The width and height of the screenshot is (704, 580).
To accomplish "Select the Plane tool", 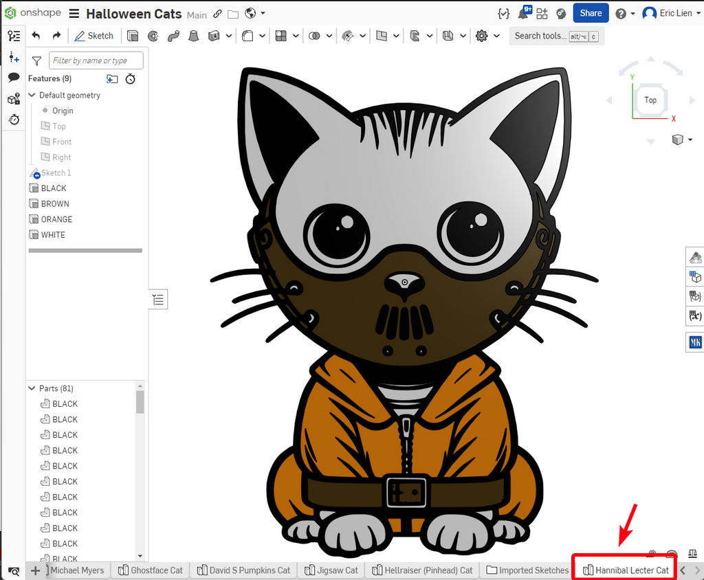I will point(381,36).
